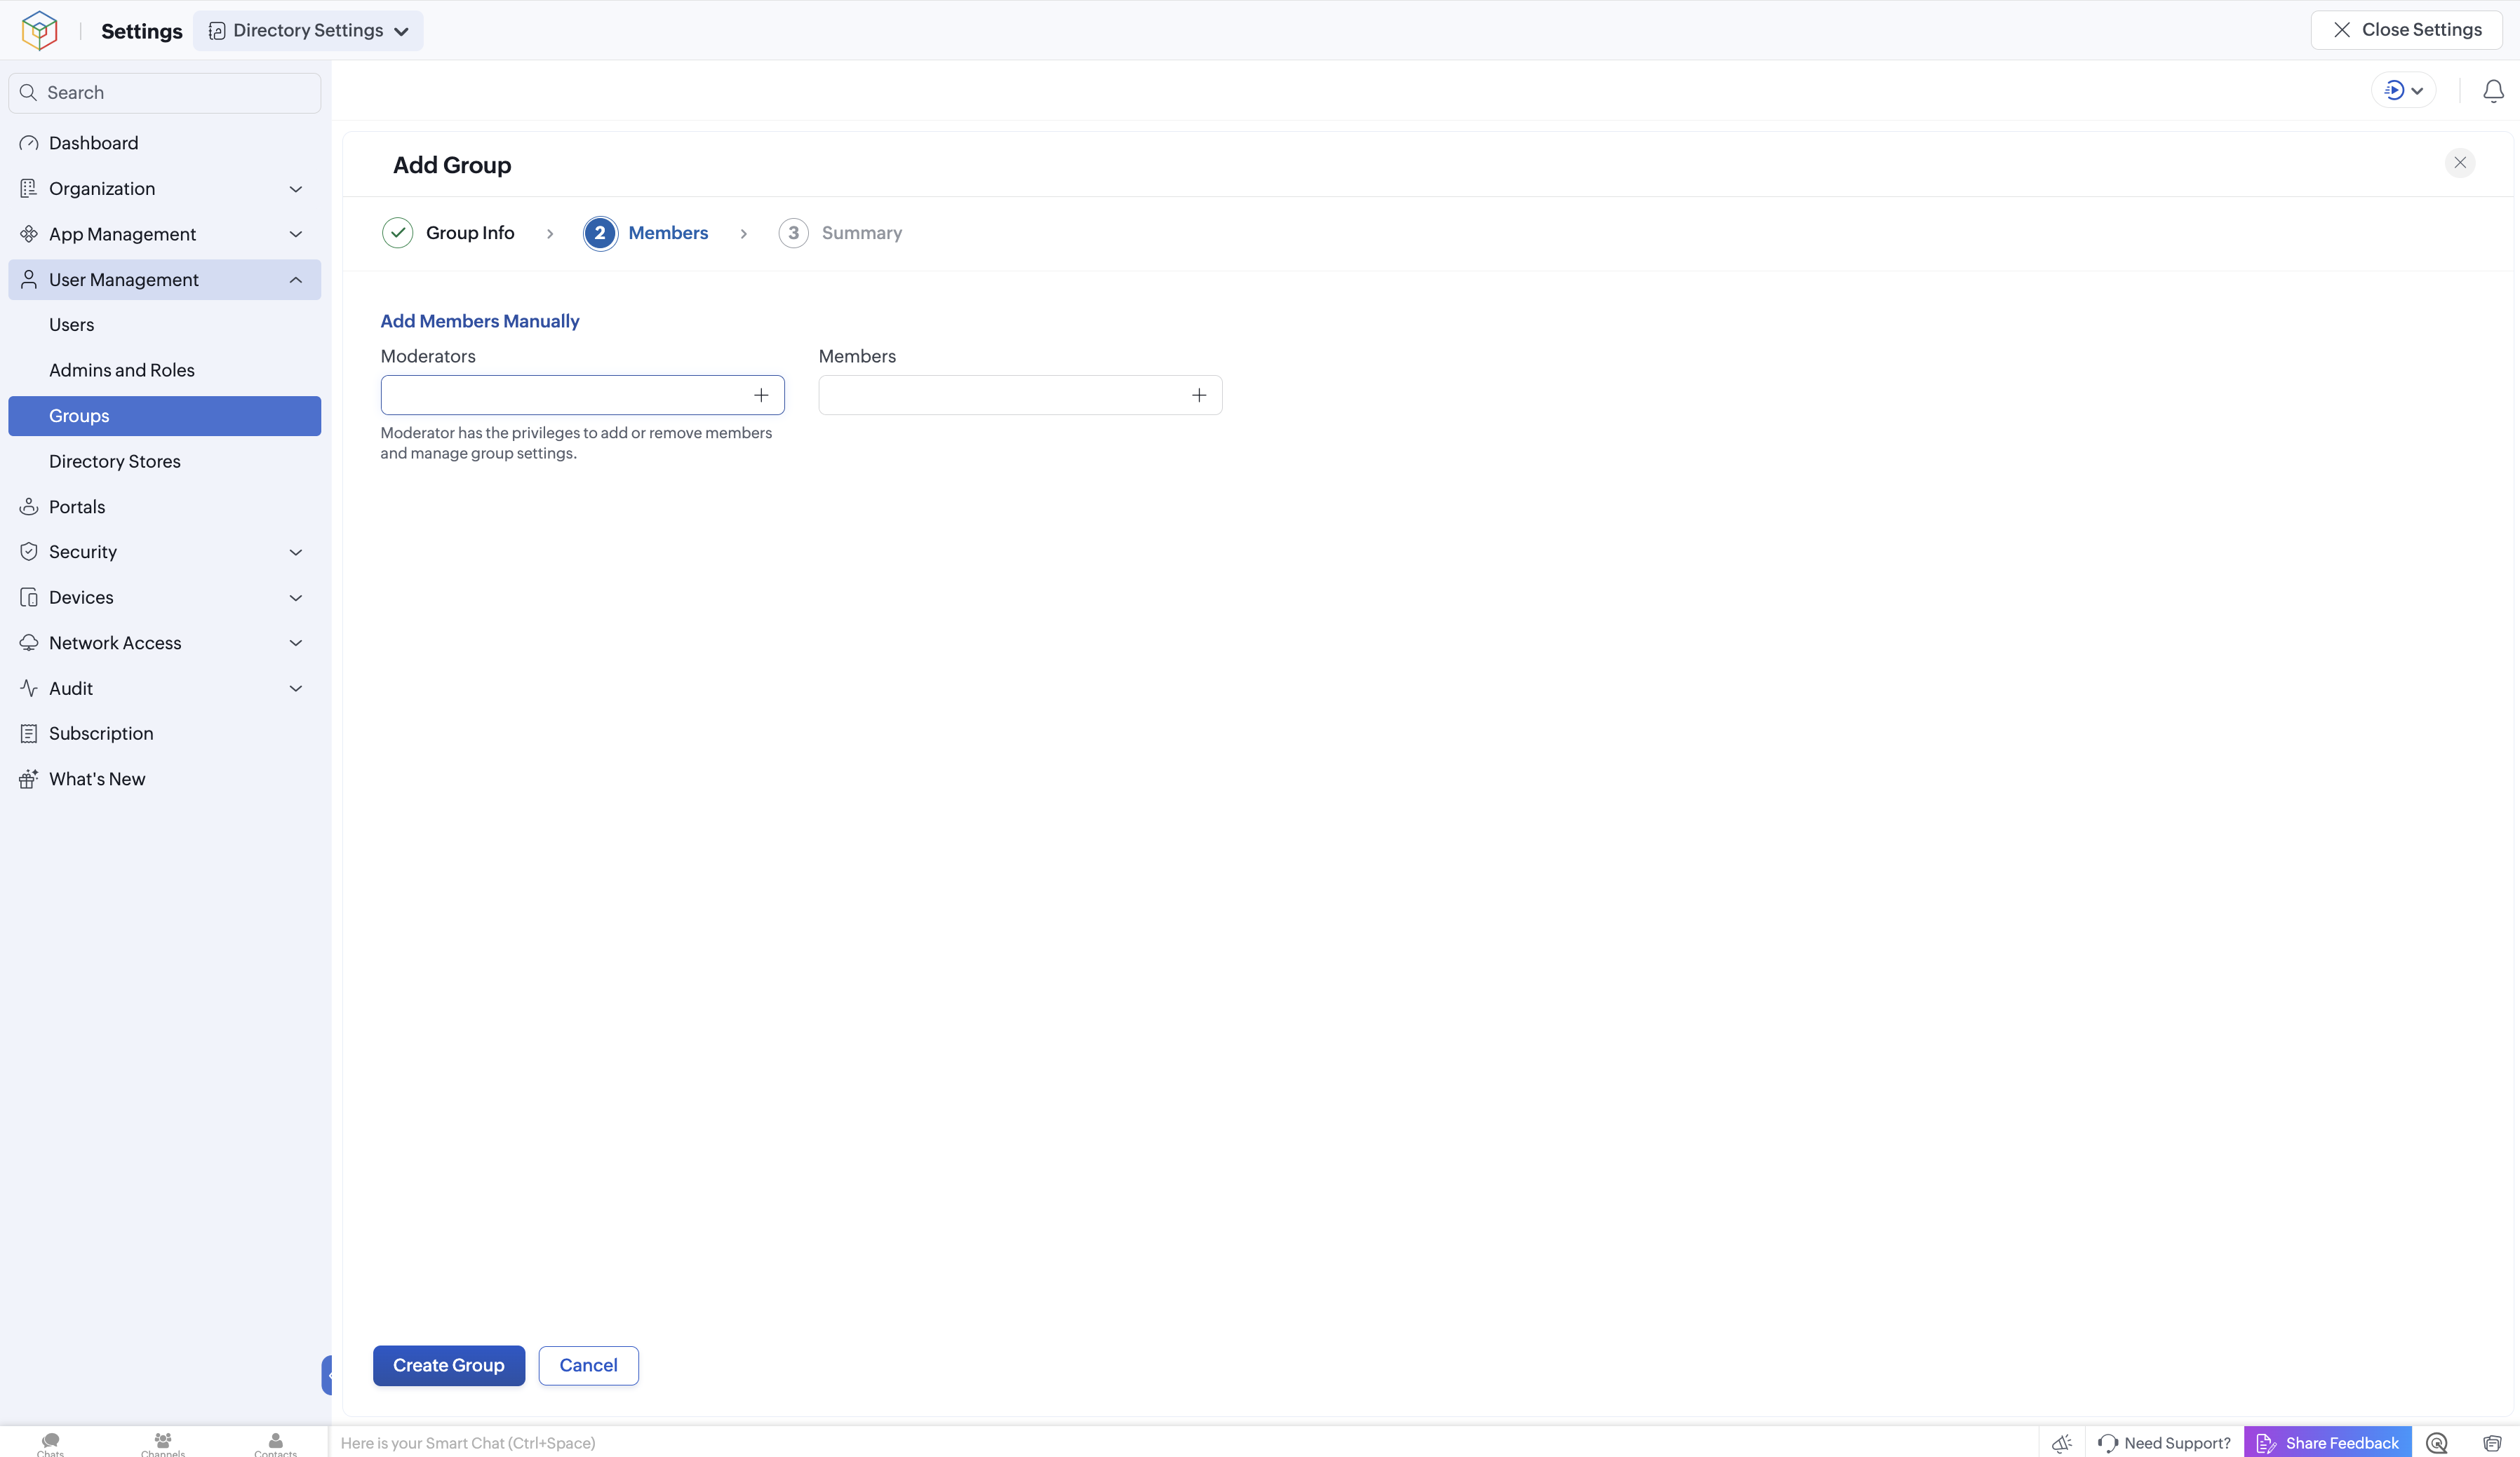Open the Users page
Viewport: 2520px width, 1457px height.
tap(165, 325)
